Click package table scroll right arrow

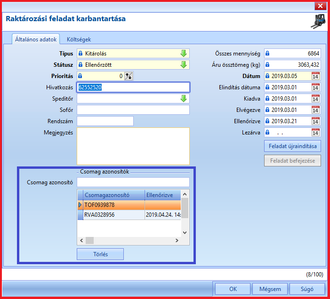177,240
